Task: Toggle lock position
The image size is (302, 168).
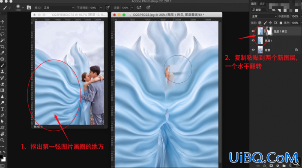Action: [270, 23]
